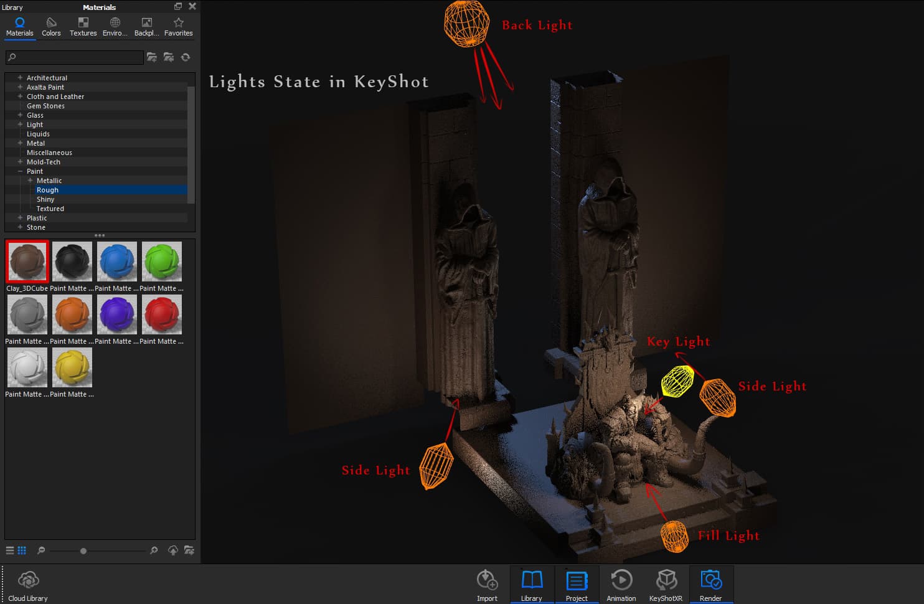924x604 pixels.
Task: Click the import folder icon beside search
Action: click(x=169, y=57)
